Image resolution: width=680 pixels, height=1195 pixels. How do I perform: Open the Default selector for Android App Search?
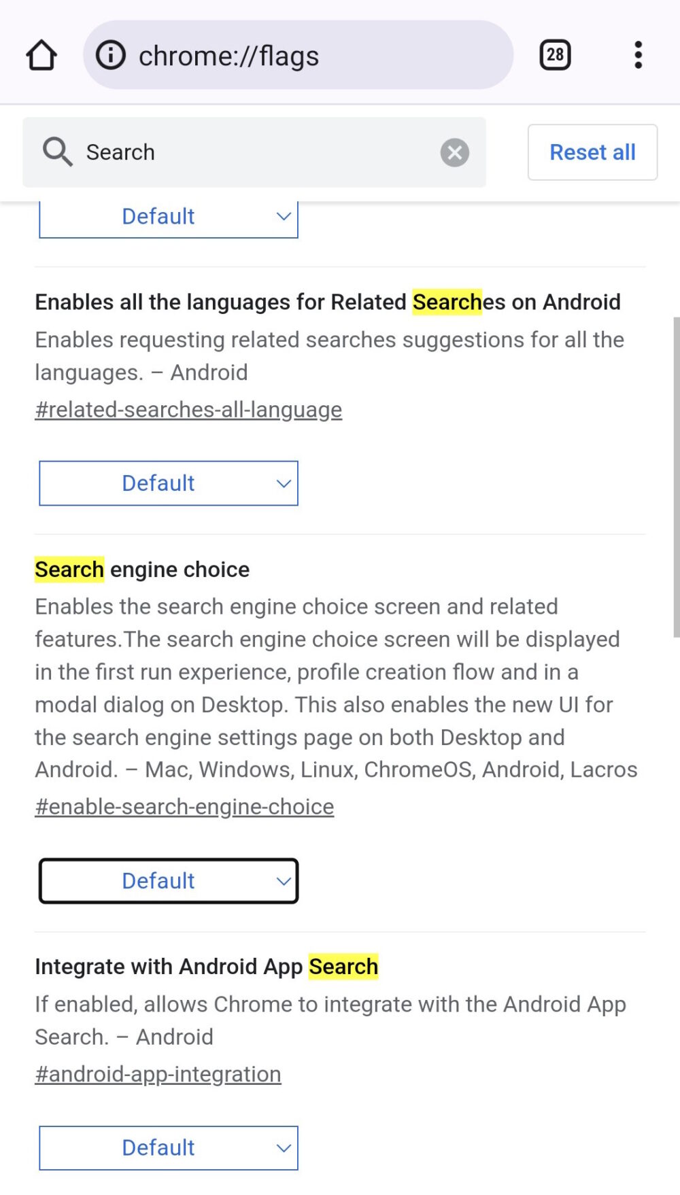[169, 1147]
